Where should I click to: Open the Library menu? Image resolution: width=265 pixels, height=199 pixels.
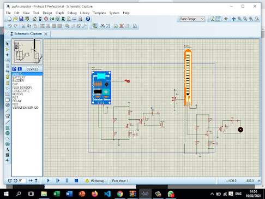[x=85, y=13]
